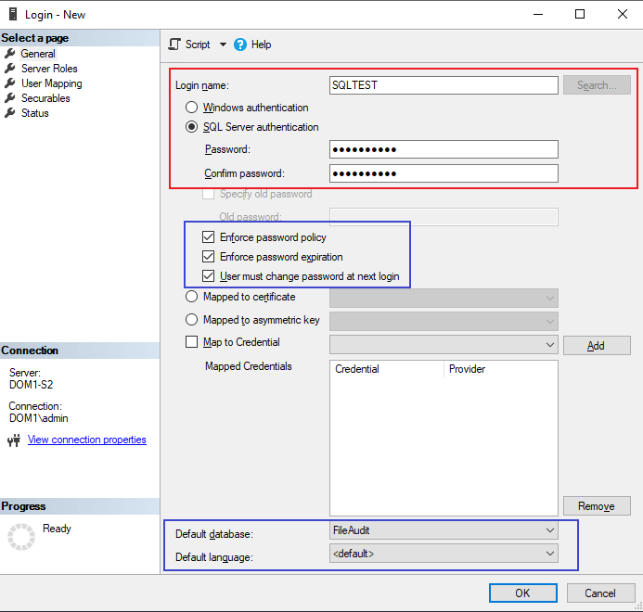
Task: Select Windows authentication radio button
Action: (192, 108)
